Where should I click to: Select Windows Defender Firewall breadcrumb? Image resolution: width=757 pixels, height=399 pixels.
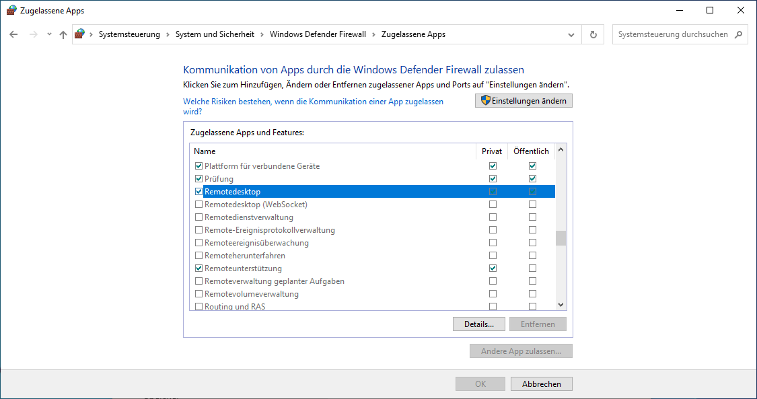coord(318,35)
